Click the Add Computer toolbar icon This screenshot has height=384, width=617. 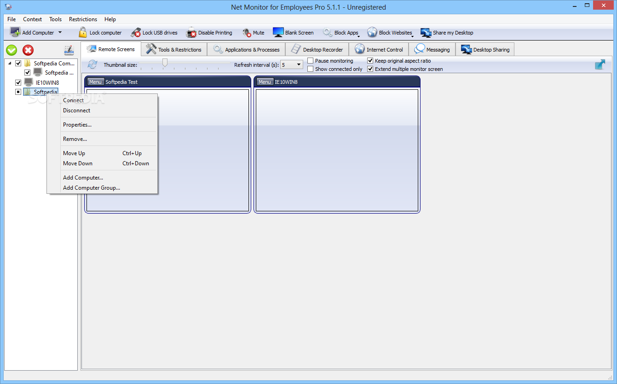[15, 32]
